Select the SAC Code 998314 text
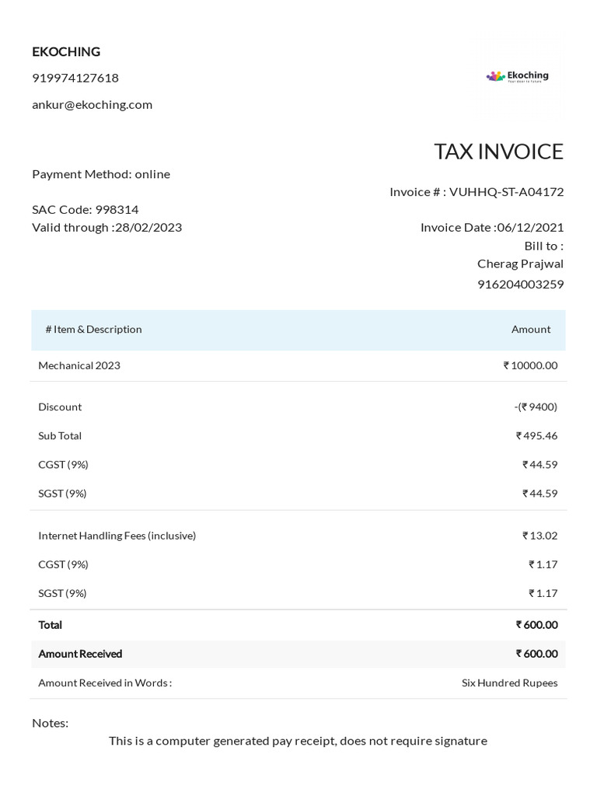 pyautogui.click(x=86, y=209)
